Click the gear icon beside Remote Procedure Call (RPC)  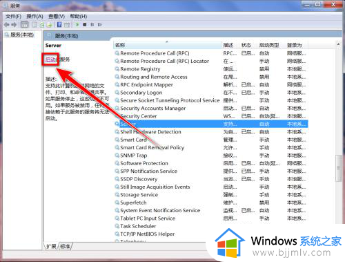(x=117, y=53)
